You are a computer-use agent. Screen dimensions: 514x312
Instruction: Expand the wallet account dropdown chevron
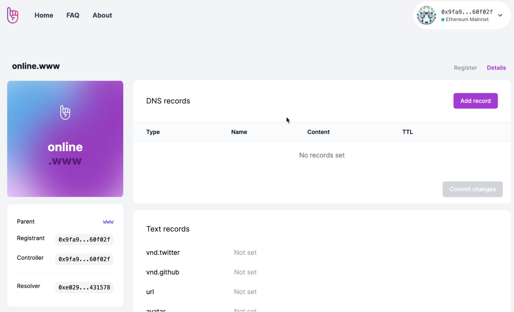[x=500, y=15]
